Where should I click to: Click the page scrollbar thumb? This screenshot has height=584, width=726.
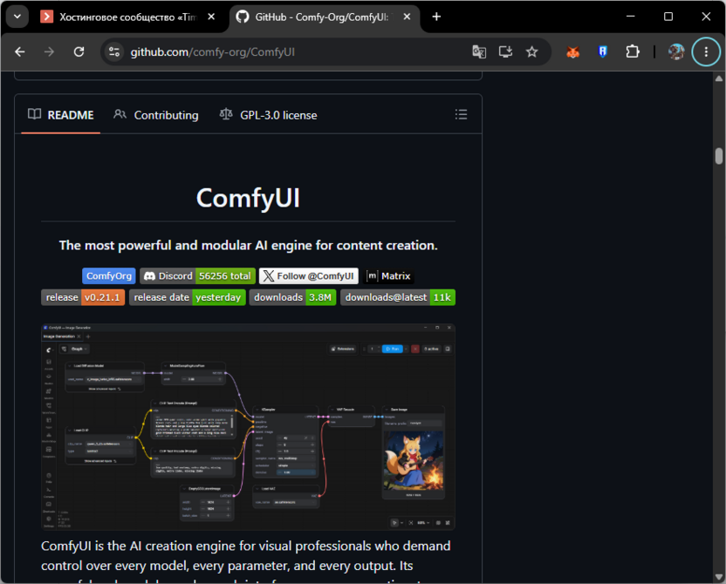click(719, 156)
